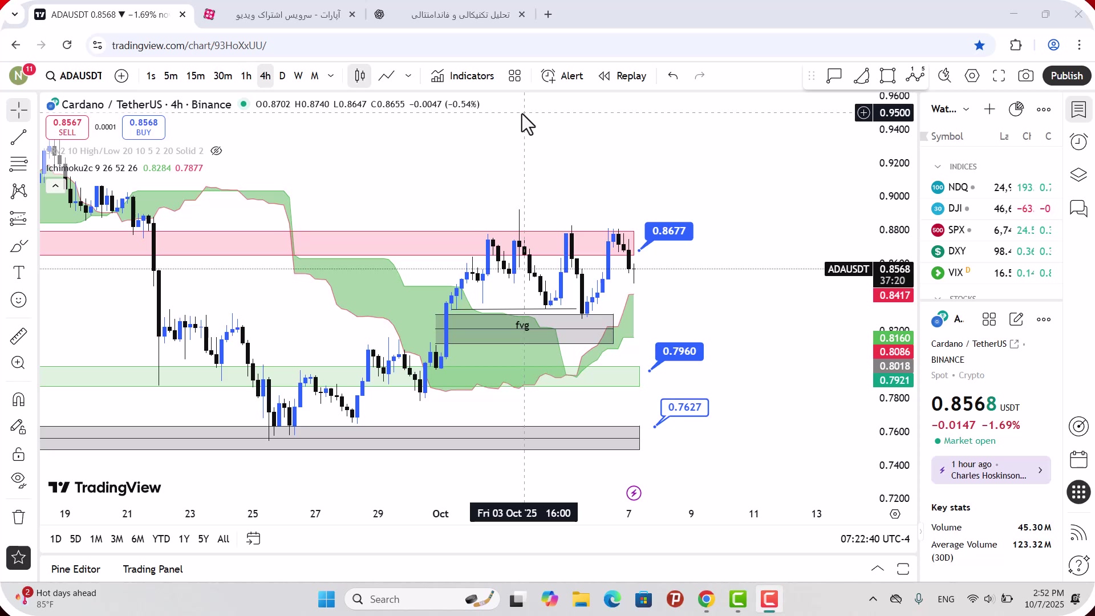This screenshot has height=616, width=1095.
Task: Select the W weekly timeframe
Action: point(298,76)
